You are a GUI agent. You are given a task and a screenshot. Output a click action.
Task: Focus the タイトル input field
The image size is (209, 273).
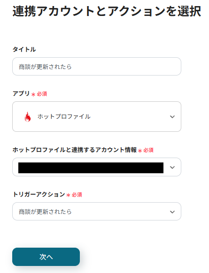coord(97,67)
